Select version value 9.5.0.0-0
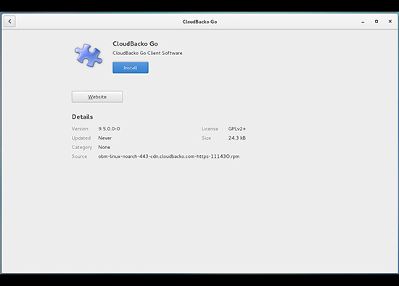This screenshot has height=286, width=399. (x=109, y=129)
